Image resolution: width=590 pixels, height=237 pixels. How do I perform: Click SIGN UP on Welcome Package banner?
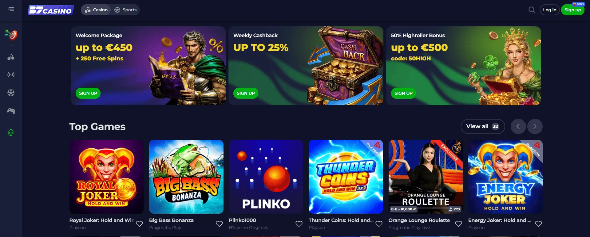pos(88,93)
